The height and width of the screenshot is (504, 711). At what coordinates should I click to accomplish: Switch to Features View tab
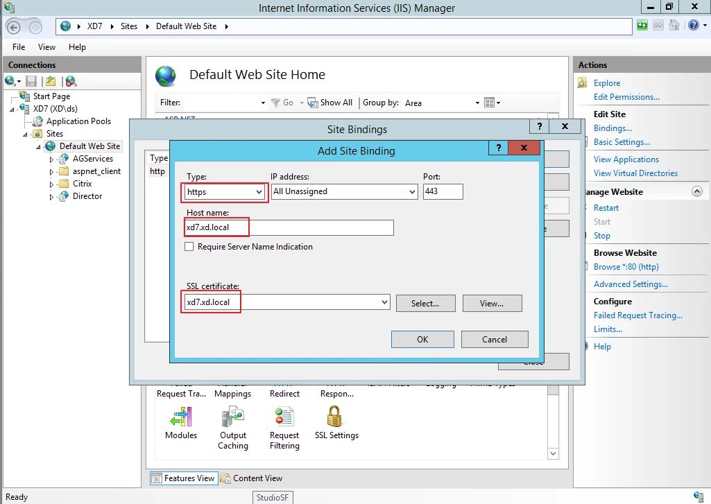coord(184,478)
